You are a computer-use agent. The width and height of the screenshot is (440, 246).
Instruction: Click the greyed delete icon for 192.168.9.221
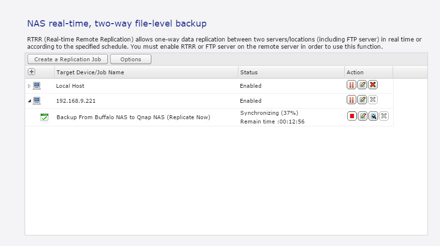click(x=373, y=100)
